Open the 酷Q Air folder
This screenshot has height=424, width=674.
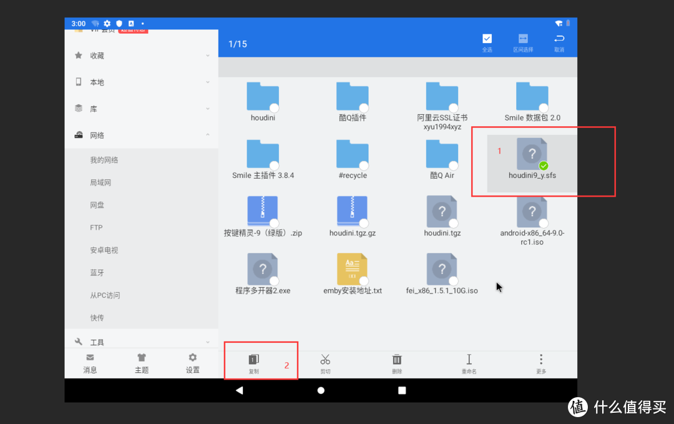pyautogui.click(x=442, y=154)
